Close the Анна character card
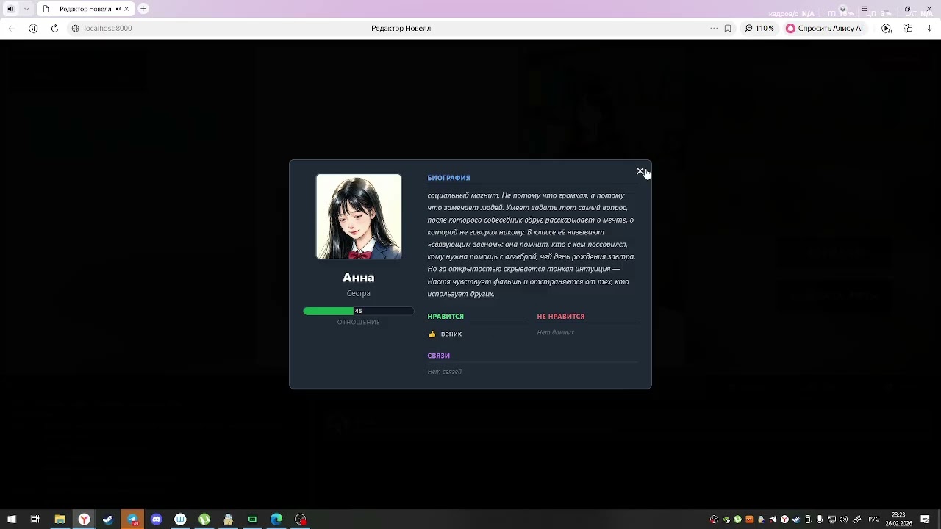The image size is (941, 529). click(x=640, y=172)
